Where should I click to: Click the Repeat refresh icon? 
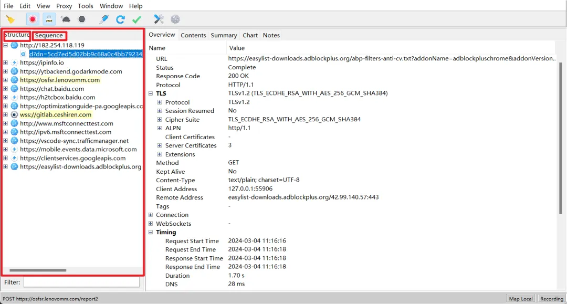click(x=120, y=19)
